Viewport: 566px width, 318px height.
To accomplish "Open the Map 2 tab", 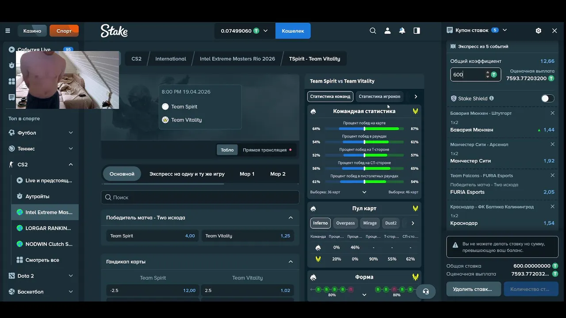I will [278, 174].
